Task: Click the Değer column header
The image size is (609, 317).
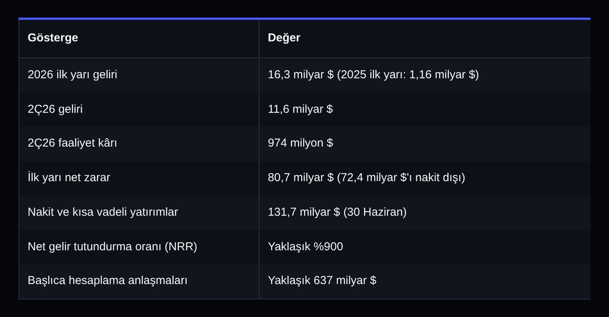Action: tap(284, 37)
